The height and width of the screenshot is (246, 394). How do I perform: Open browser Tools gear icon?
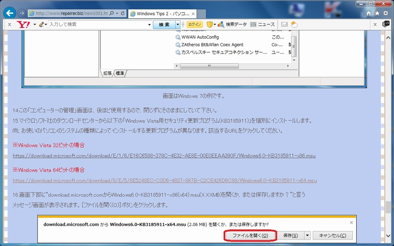coord(386,13)
